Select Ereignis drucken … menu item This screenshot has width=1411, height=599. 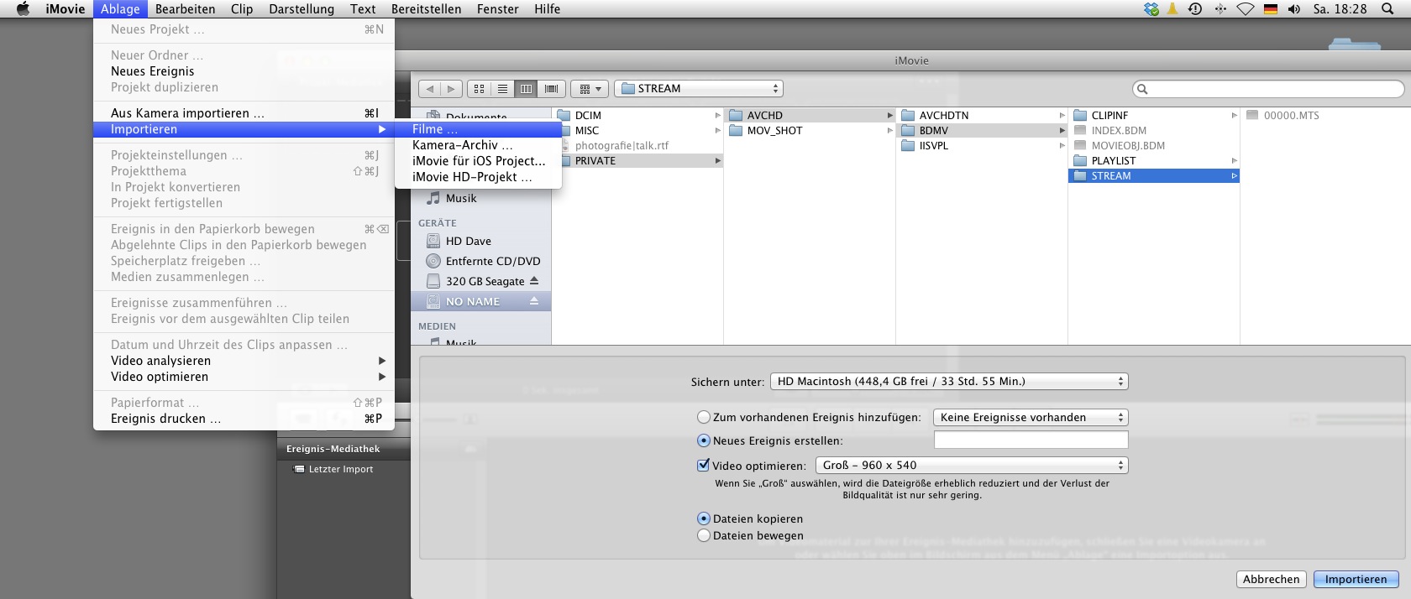[244, 419]
